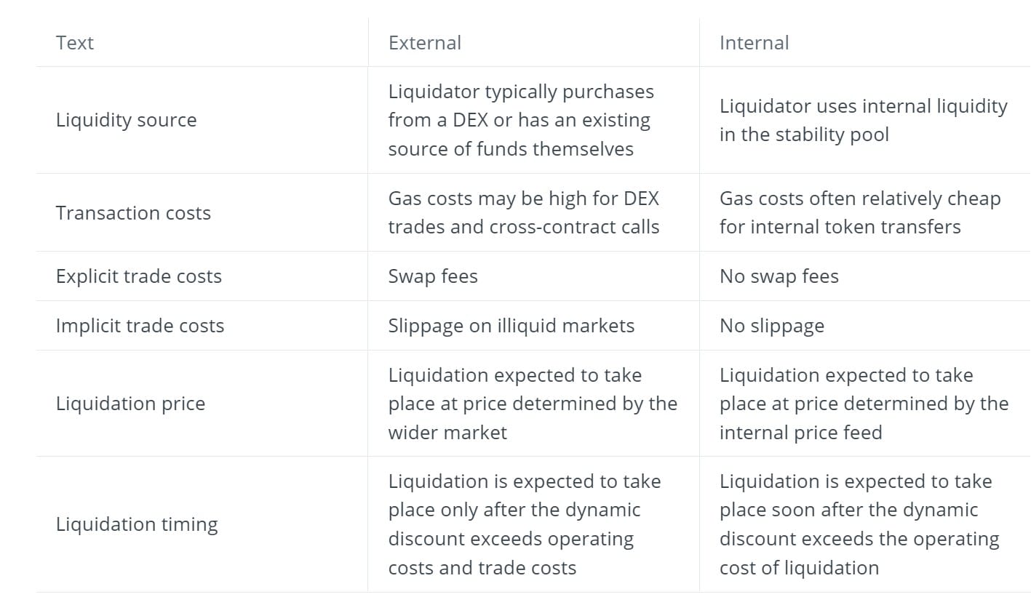Click the 'Liquidator typically purchases from a DEX' cell
The image size is (1031, 613).
[520, 120]
